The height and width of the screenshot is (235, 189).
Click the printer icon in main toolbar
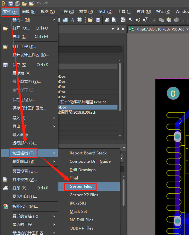click(x=107, y=20)
